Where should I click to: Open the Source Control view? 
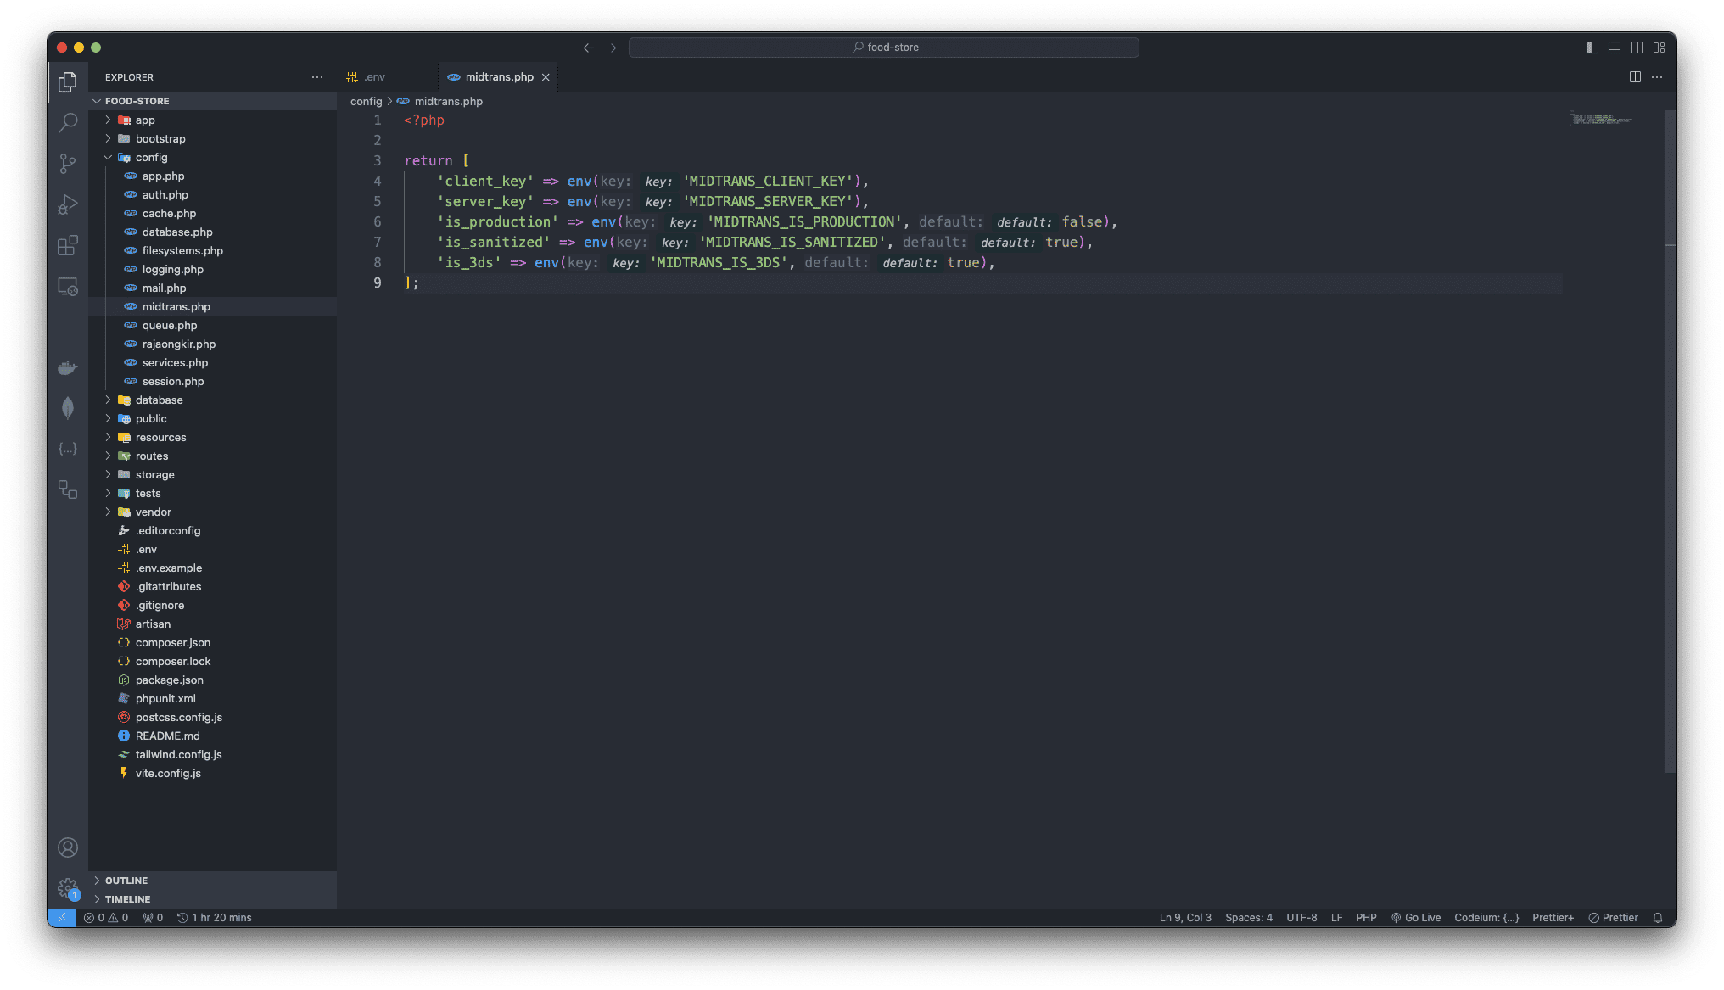[x=68, y=163]
